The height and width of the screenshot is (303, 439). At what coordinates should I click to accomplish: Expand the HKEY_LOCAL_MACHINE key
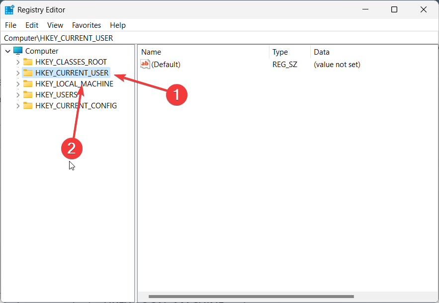[18, 84]
